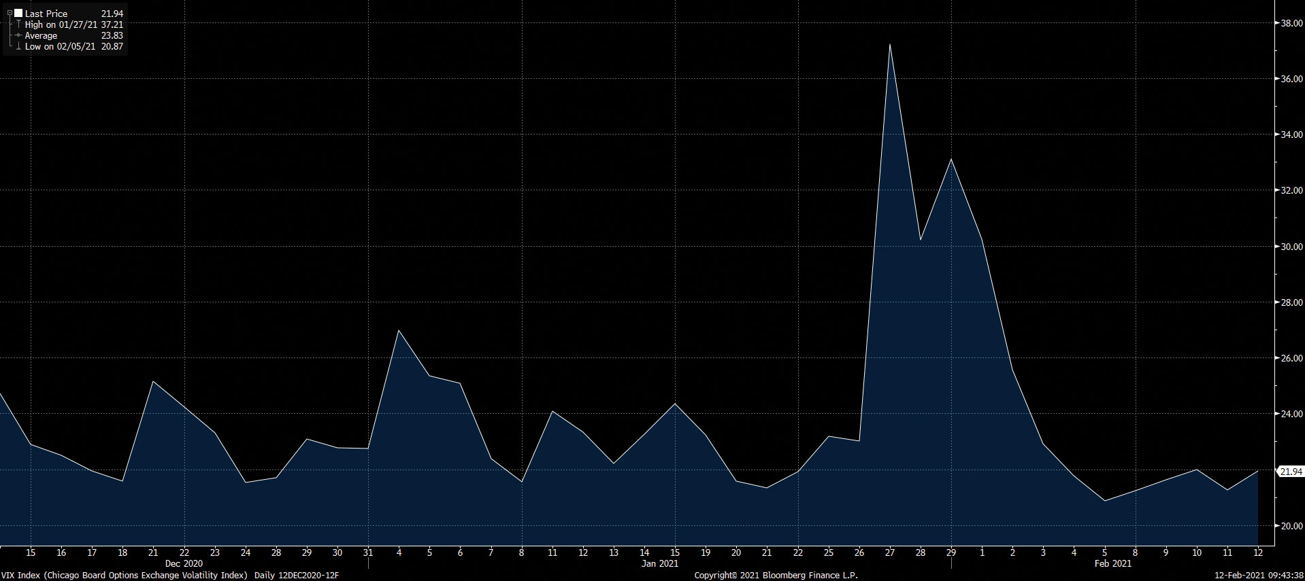
Task: Click the x-axis date label 13
Action: (x=614, y=552)
